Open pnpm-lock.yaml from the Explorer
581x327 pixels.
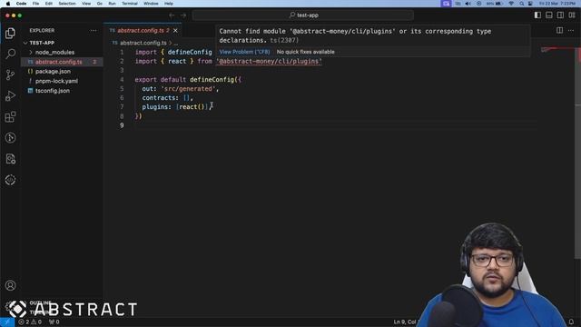pyautogui.click(x=56, y=81)
